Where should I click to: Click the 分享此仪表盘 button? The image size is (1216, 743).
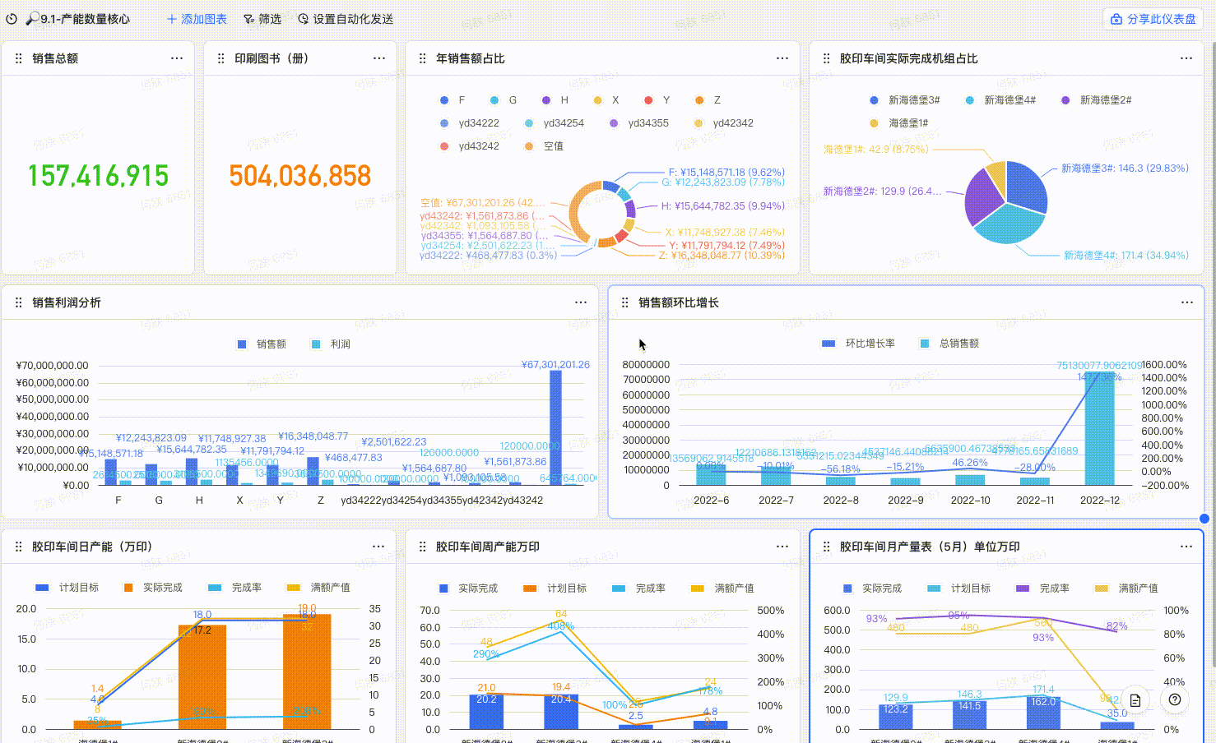click(1153, 19)
